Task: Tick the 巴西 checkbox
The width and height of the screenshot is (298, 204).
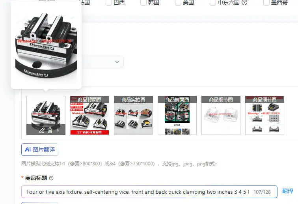Action: point(108,2)
